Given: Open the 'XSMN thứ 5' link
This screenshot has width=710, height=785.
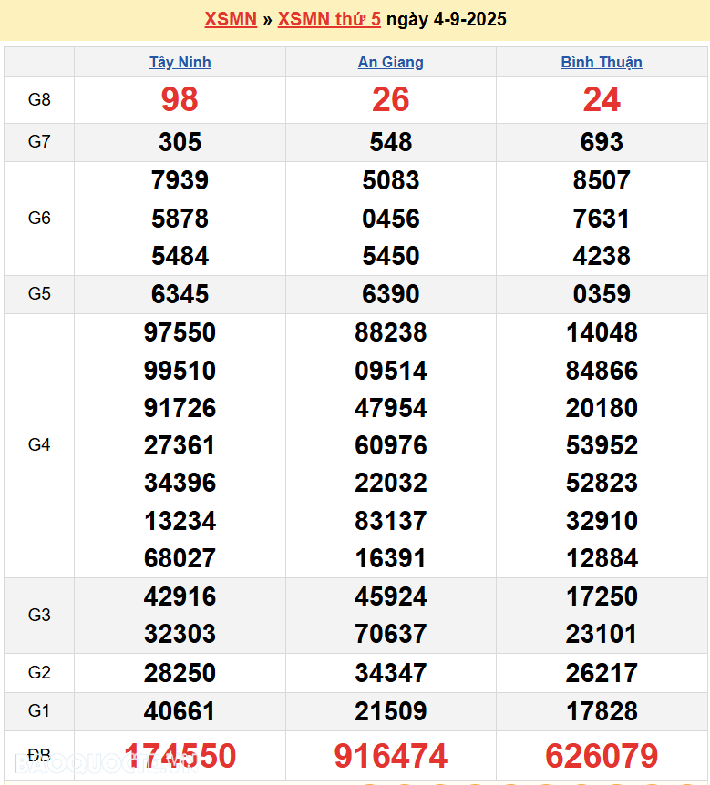Looking at the screenshot, I should point(329,19).
